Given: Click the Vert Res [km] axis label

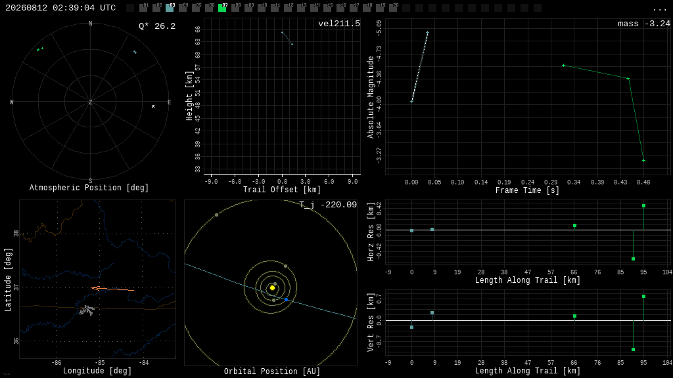Looking at the screenshot, I should [371, 322].
